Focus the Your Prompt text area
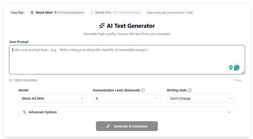 click(127, 60)
